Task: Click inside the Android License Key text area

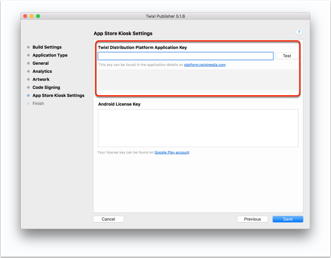Action: click(x=198, y=128)
